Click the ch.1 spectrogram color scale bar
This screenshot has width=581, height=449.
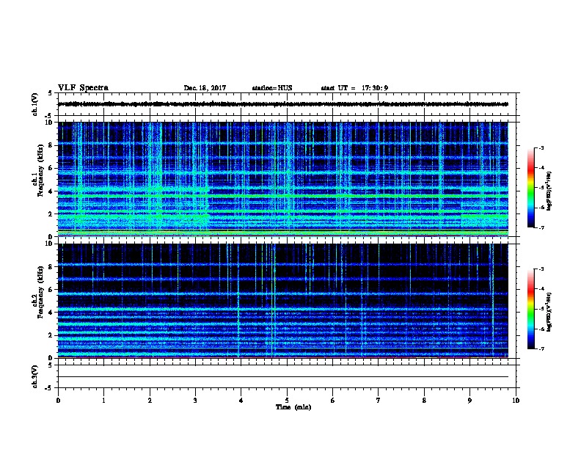(530, 188)
